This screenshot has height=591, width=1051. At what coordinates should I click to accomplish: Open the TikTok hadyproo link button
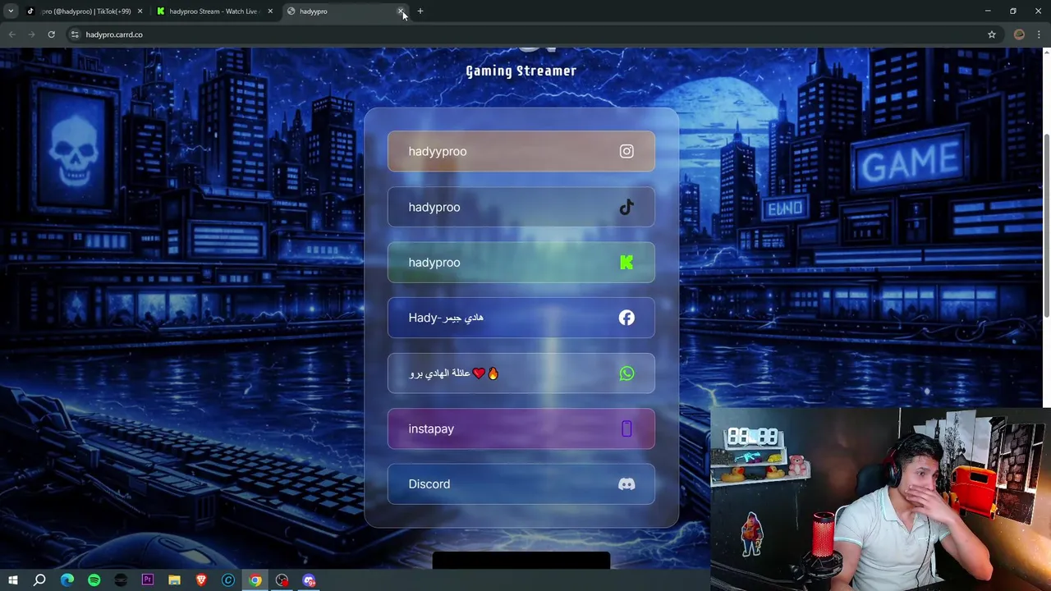[521, 207]
